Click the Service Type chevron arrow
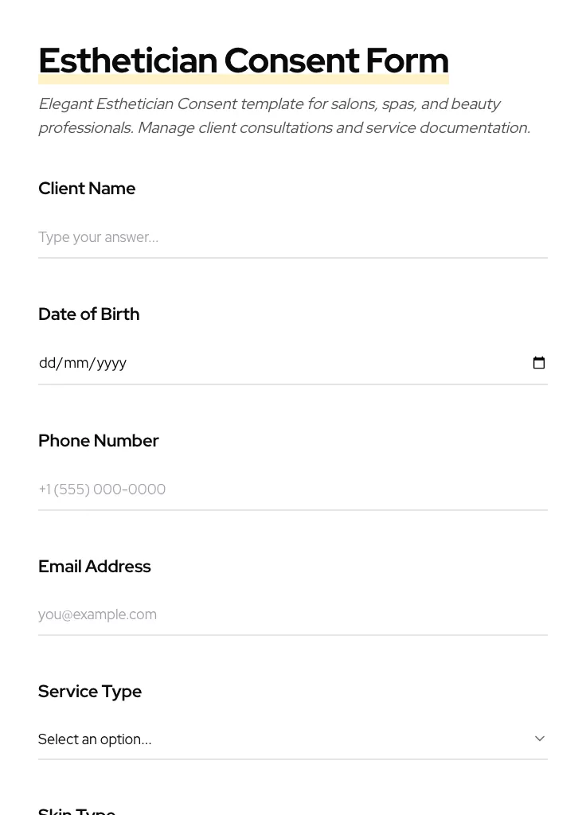586x815 pixels. (x=540, y=739)
